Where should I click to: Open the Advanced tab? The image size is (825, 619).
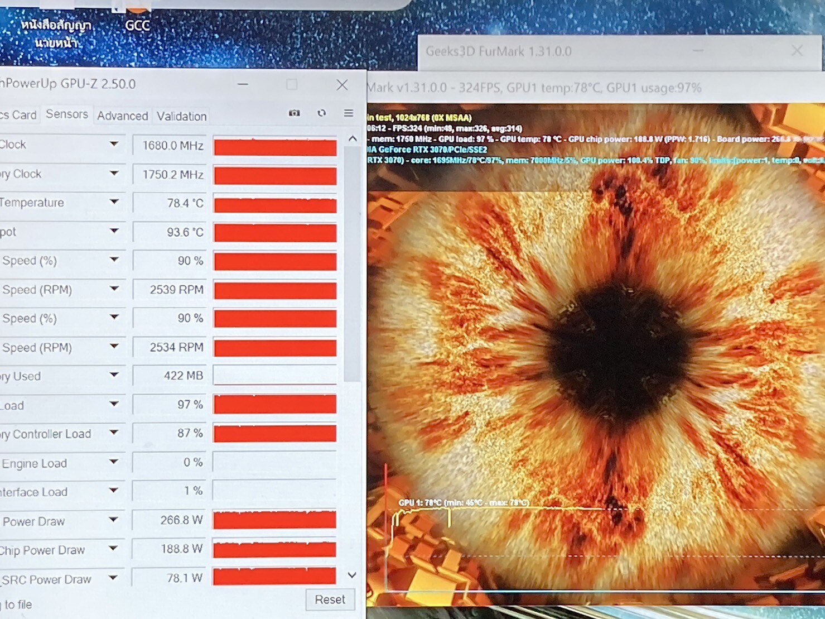pyautogui.click(x=122, y=116)
